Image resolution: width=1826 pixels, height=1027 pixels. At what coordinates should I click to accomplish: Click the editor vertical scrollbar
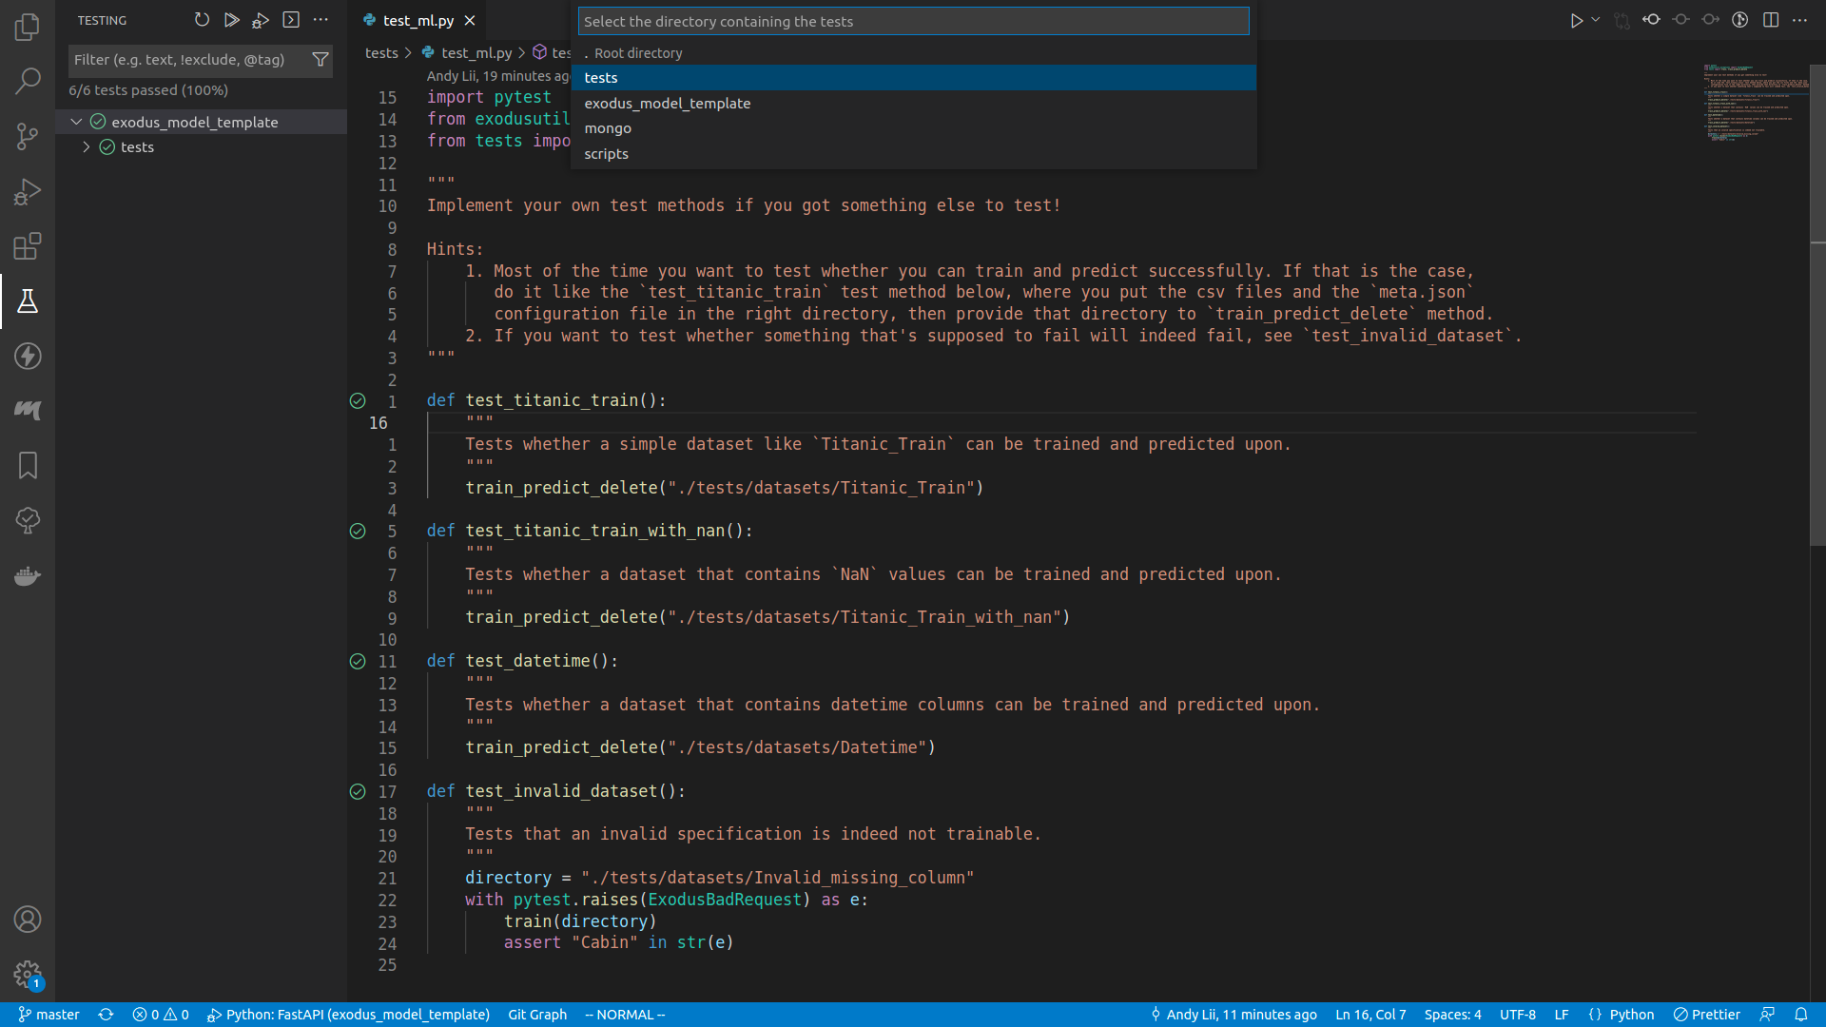click(1817, 304)
